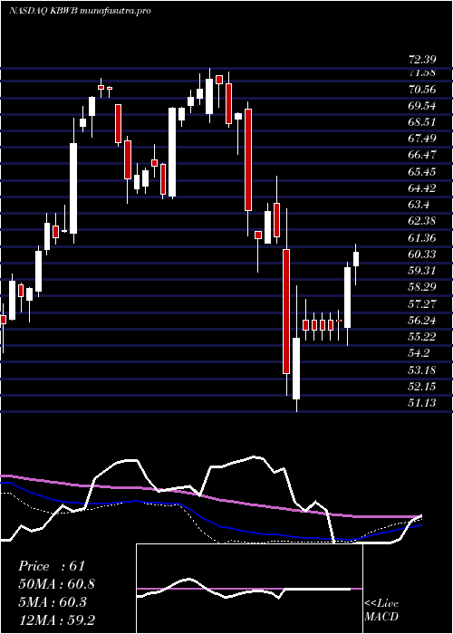Screen dimensions: 453x634
Task: Select the 65.45 price axis label
Action: click(422, 172)
